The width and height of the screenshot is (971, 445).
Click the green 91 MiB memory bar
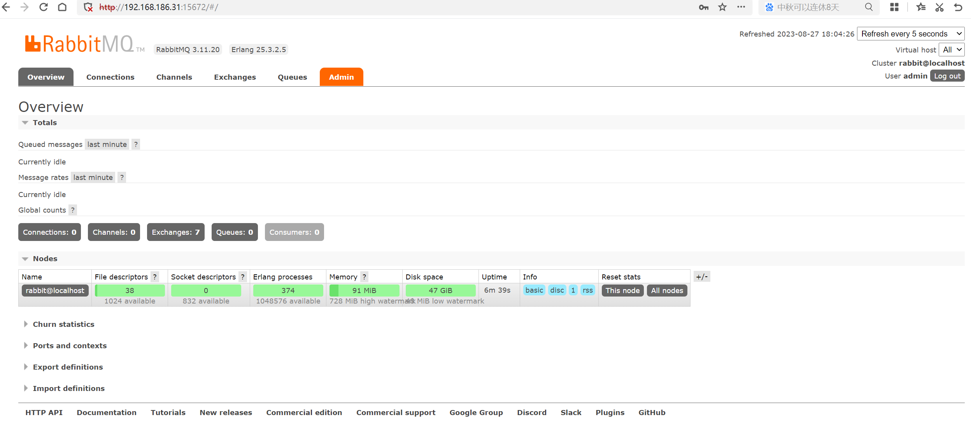point(364,290)
